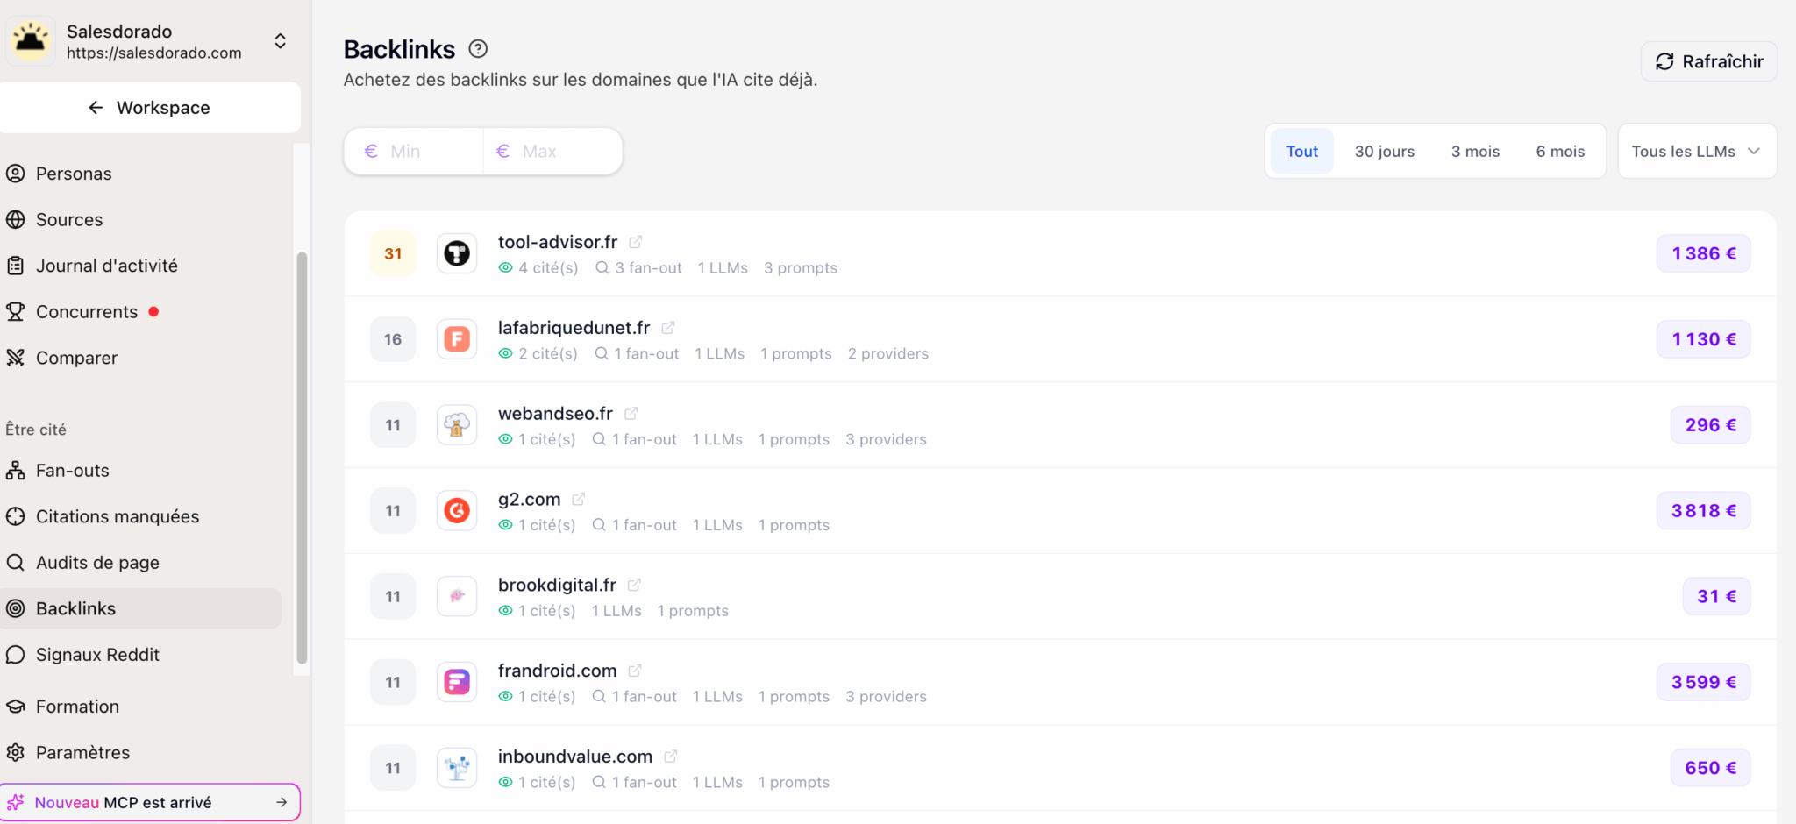Open Paramètres in the sidebar
1796x824 pixels.
(140, 752)
